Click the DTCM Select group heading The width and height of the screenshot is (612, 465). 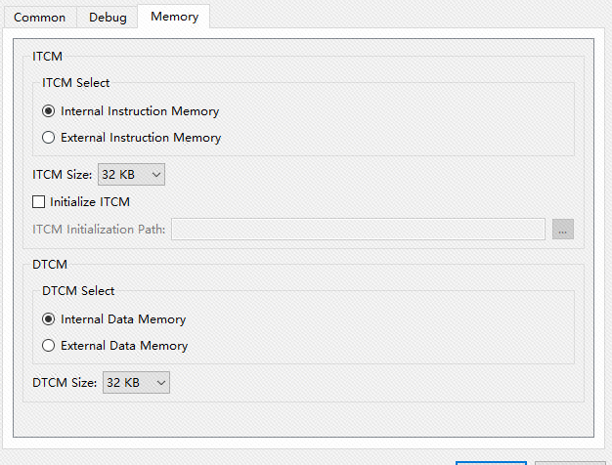point(78,291)
